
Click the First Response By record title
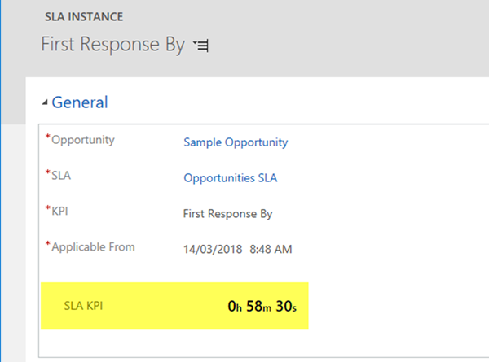coord(112,45)
